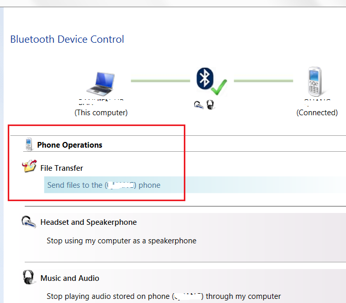Click the Phone Operations phone icon

29,145
